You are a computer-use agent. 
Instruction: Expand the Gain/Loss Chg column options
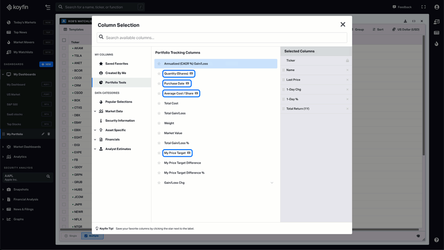(x=272, y=183)
